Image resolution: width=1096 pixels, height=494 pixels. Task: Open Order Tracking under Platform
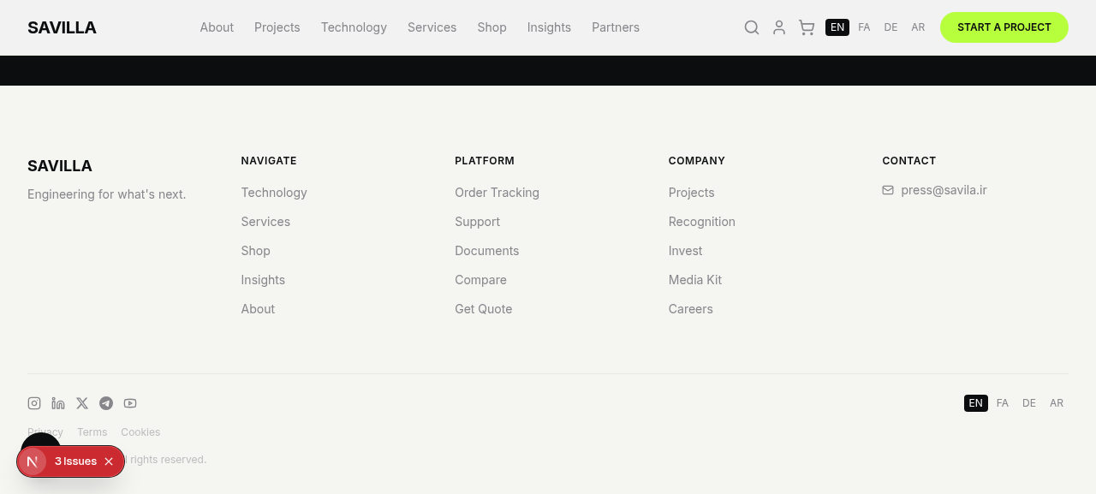coord(497,193)
